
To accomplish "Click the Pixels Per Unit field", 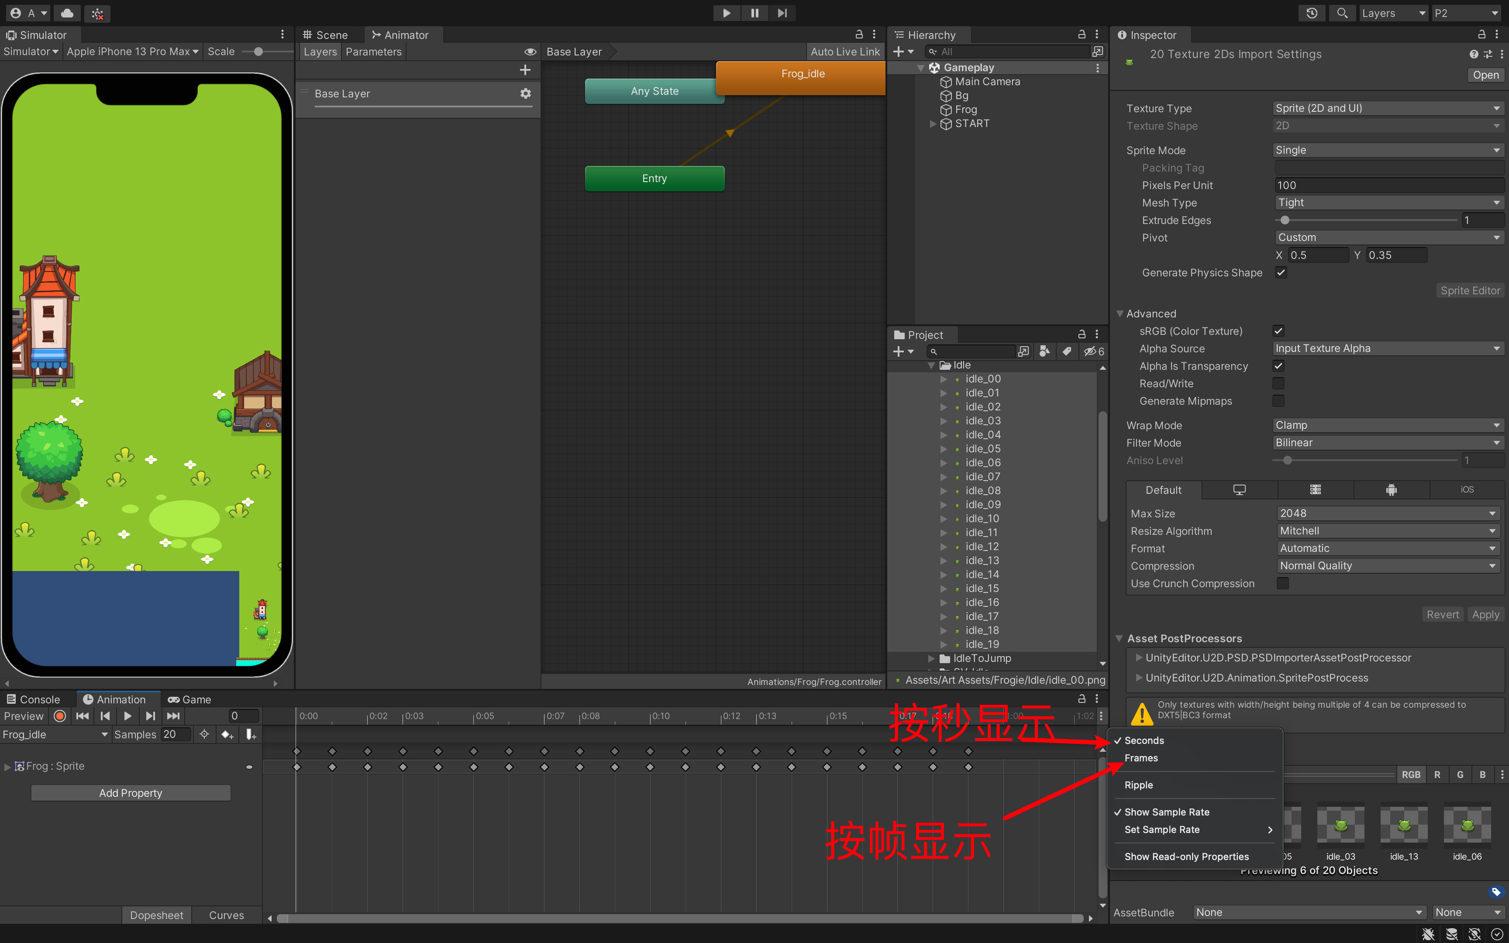I will [x=1389, y=185].
